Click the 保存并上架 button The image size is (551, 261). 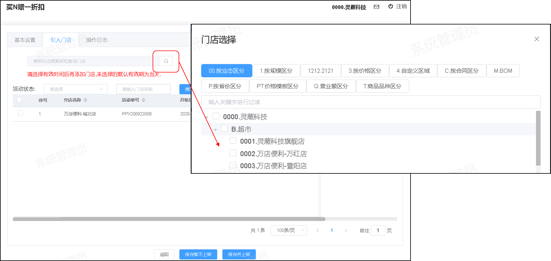coord(239,254)
